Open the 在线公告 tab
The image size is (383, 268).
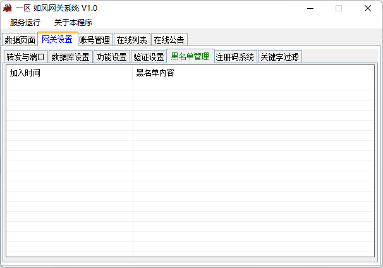click(169, 40)
